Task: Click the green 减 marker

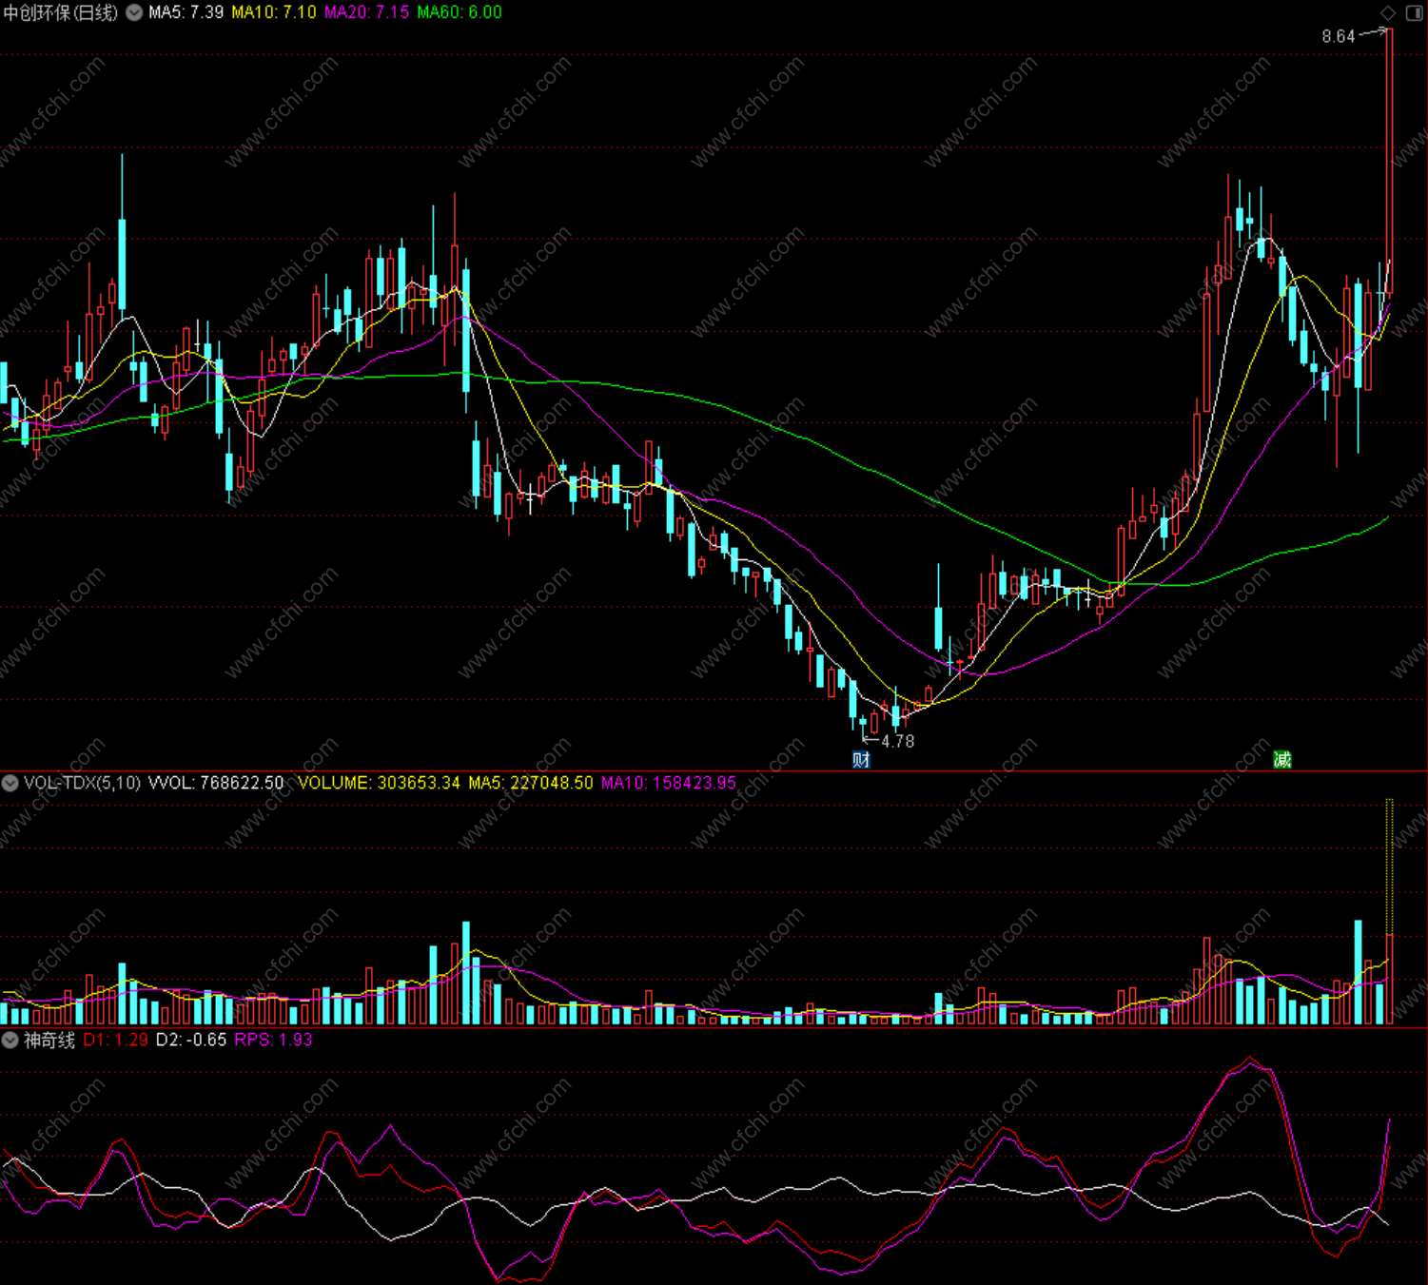Action: tap(1282, 759)
